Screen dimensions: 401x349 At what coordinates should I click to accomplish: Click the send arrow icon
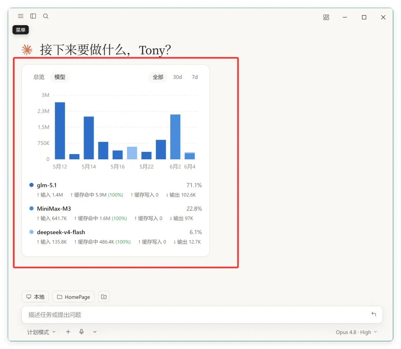374,314
